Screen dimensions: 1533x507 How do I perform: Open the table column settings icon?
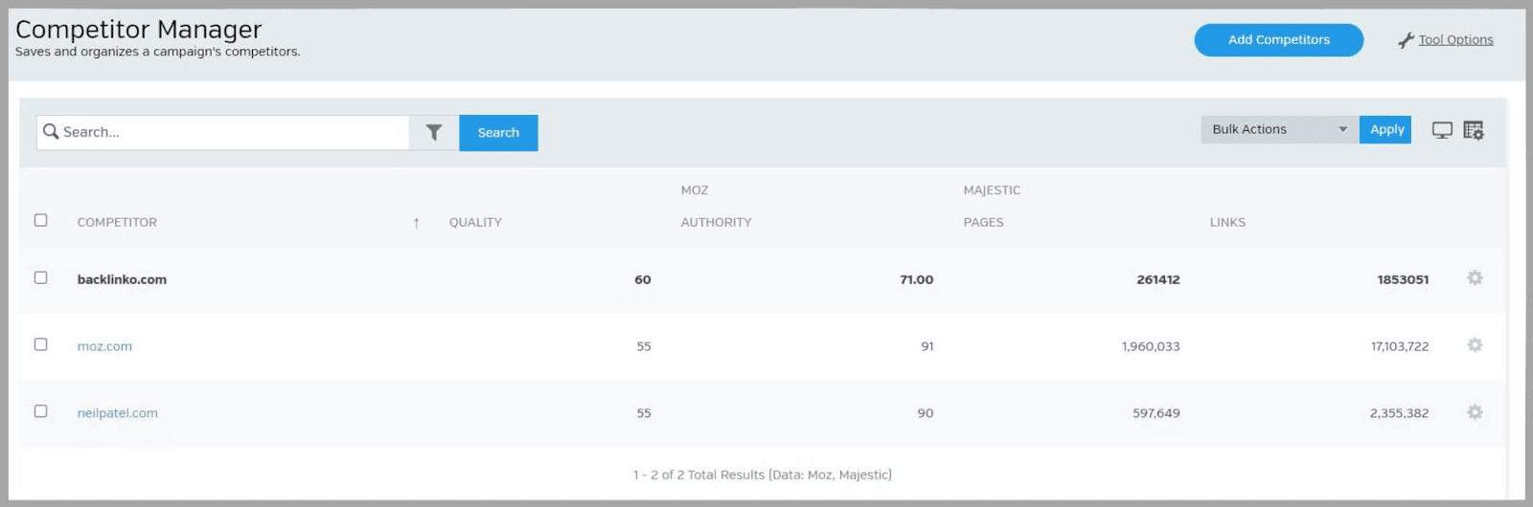click(x=1474, y=130)
